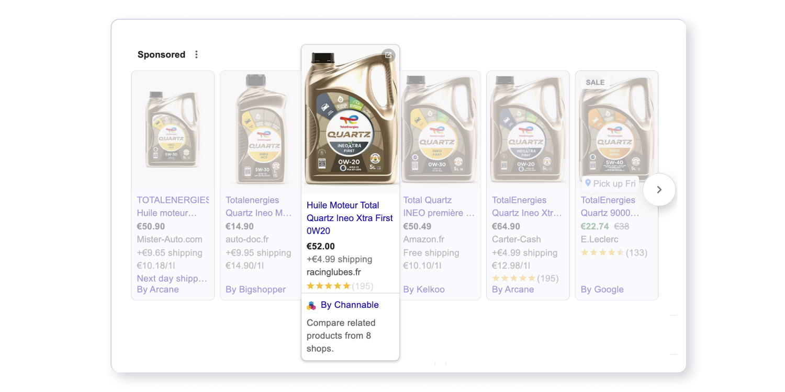Click the Carter-Cash seller name
This screenshot has width=785, height=392.
point(517,239)
